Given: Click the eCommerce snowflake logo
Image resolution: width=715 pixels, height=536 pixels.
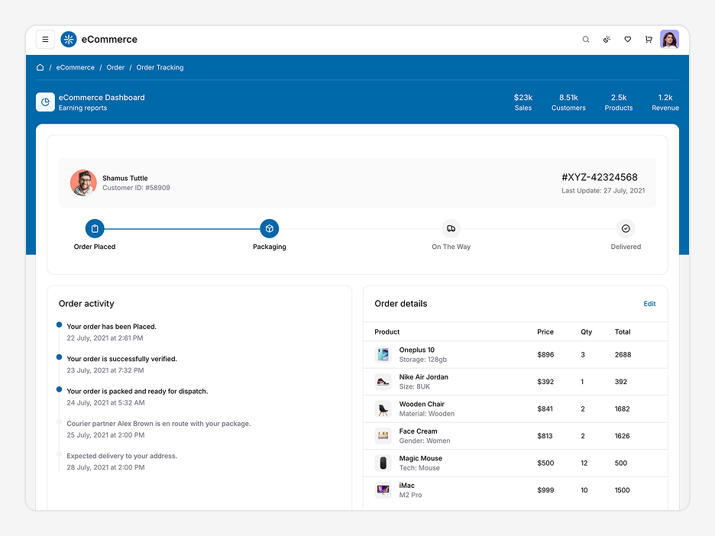Looking at the screenshot, I should pyautogui.click(x=69, y=39).
